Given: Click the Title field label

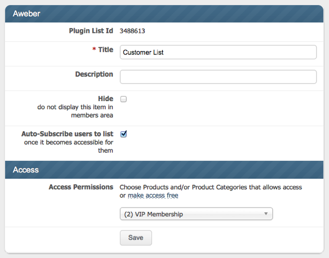Looking at the screenshot, I should coord(105,50).
